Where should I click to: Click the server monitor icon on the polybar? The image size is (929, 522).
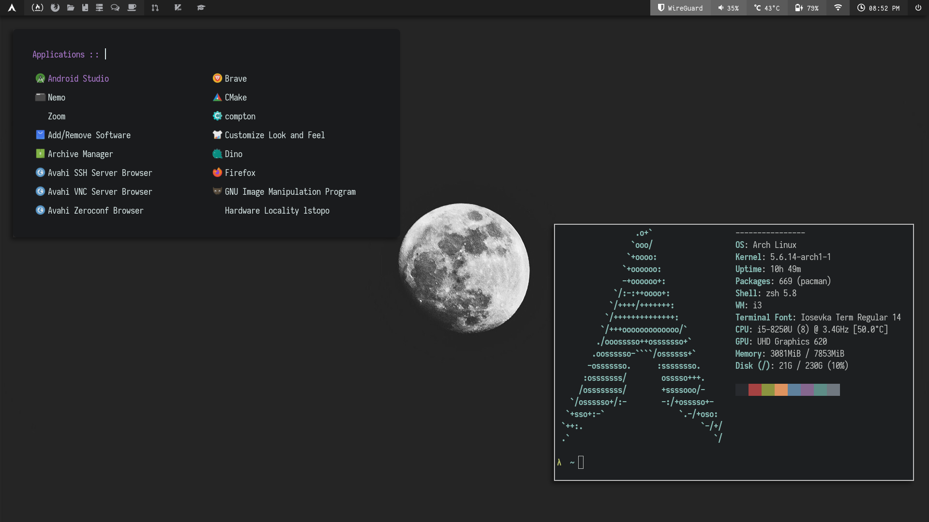click(x=100, y=8)
